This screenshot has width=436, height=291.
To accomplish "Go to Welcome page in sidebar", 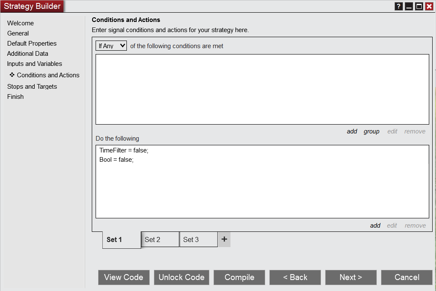I will coord(21,23).
